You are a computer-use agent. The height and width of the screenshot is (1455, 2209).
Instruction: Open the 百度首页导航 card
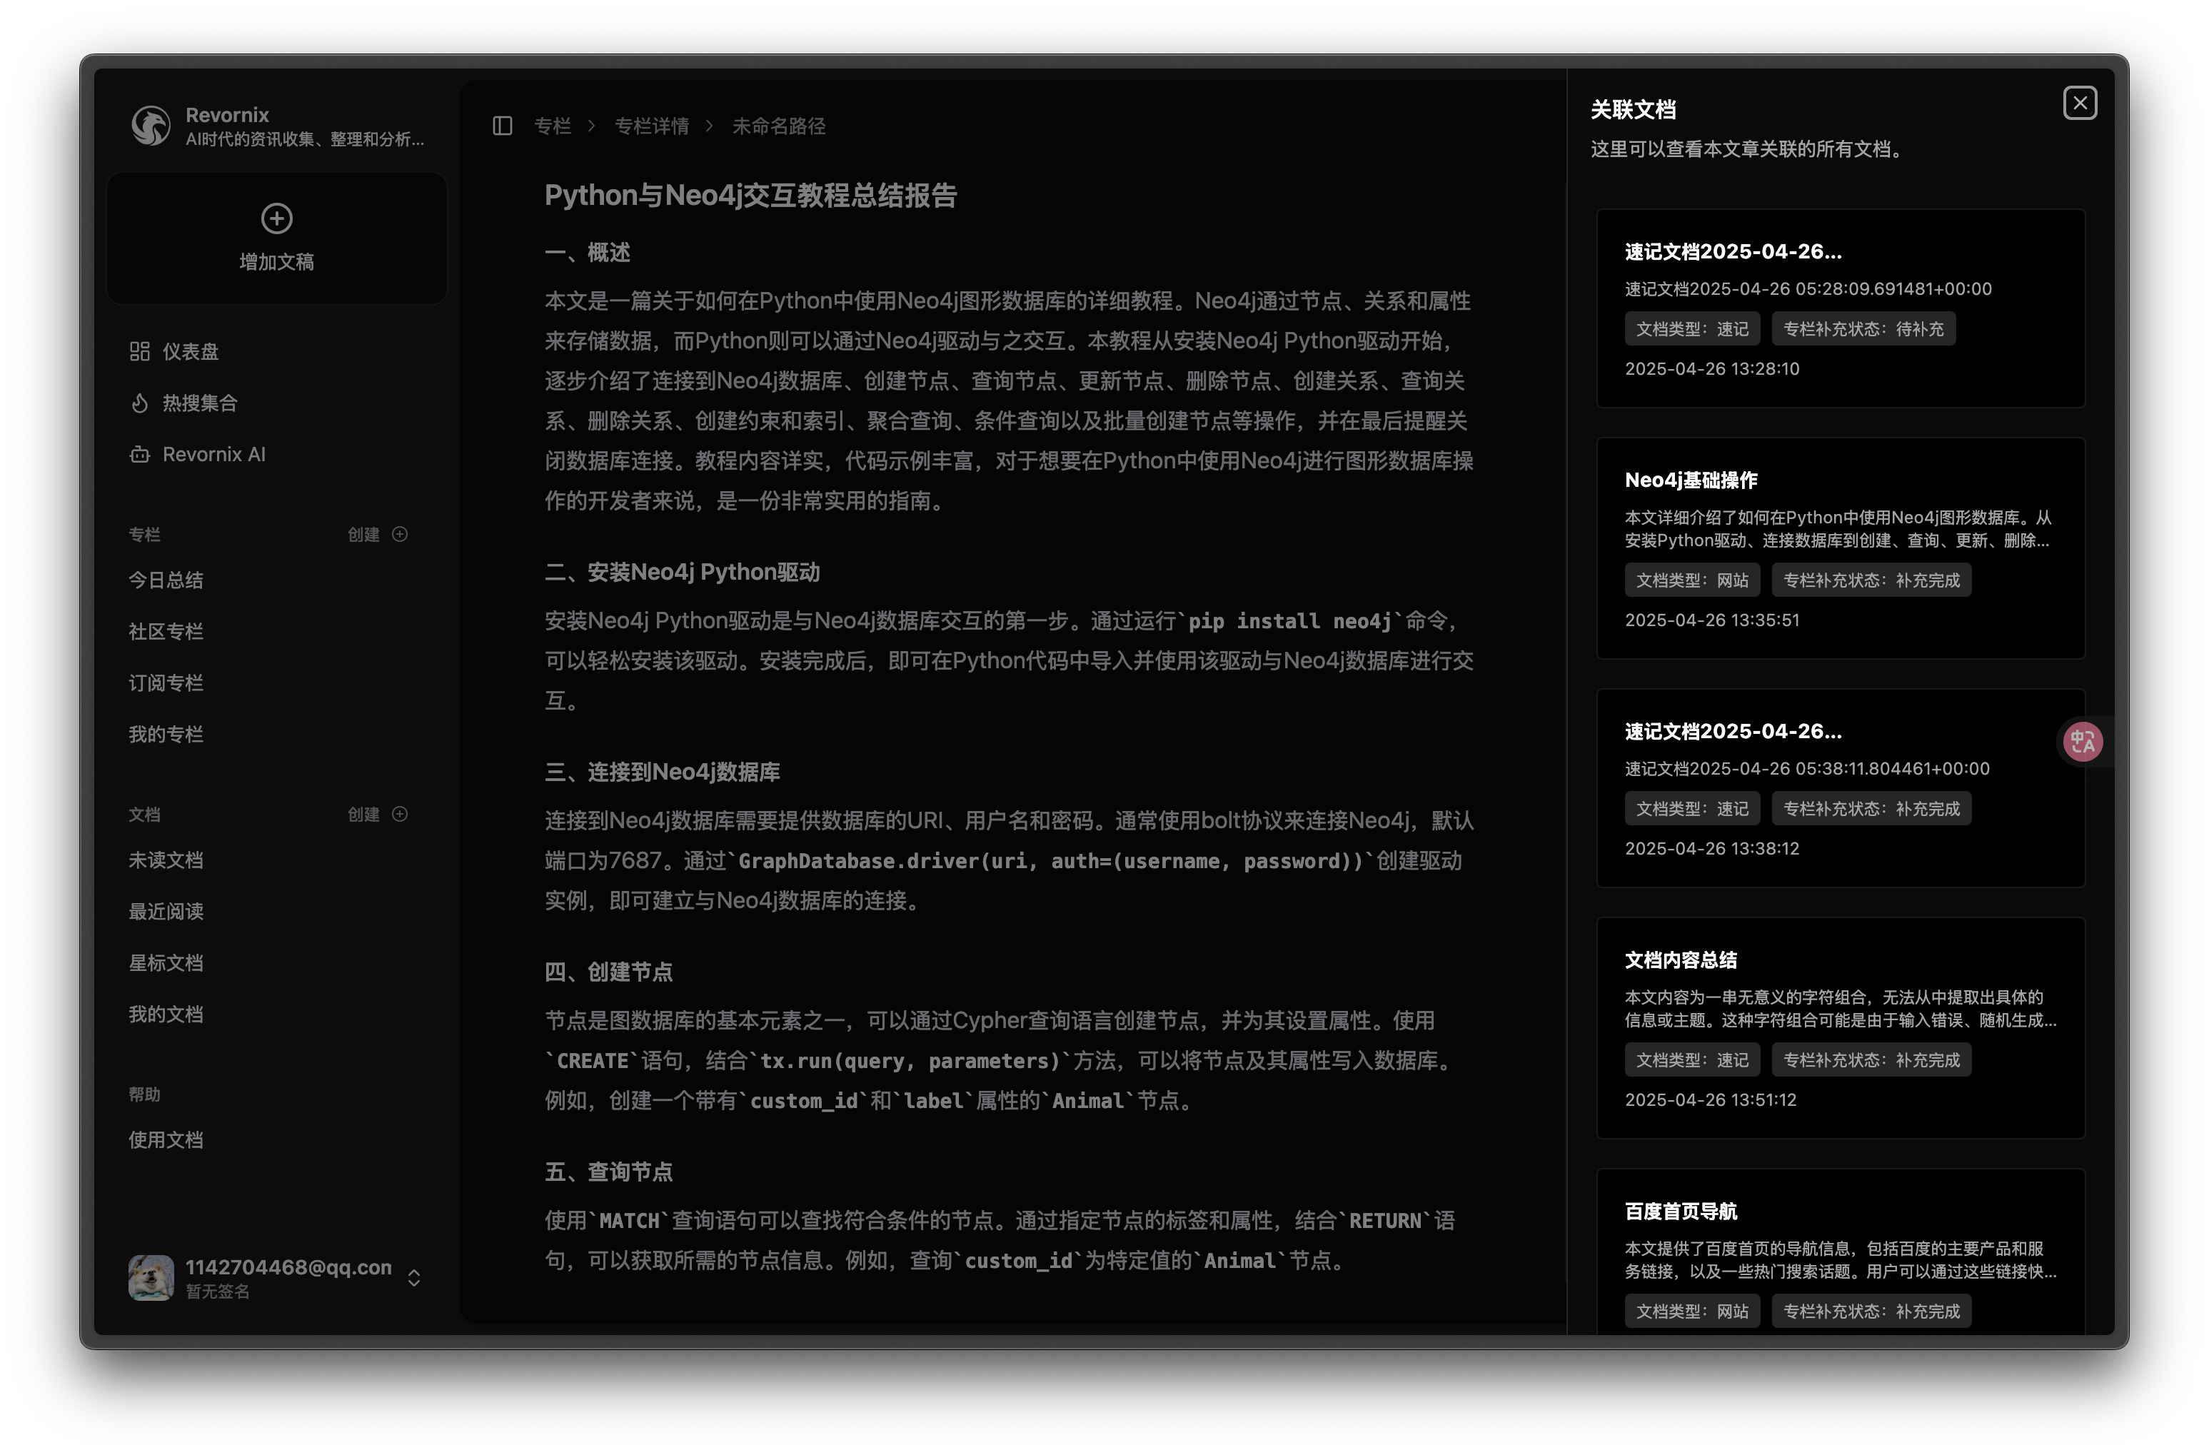point(1841,1252)
